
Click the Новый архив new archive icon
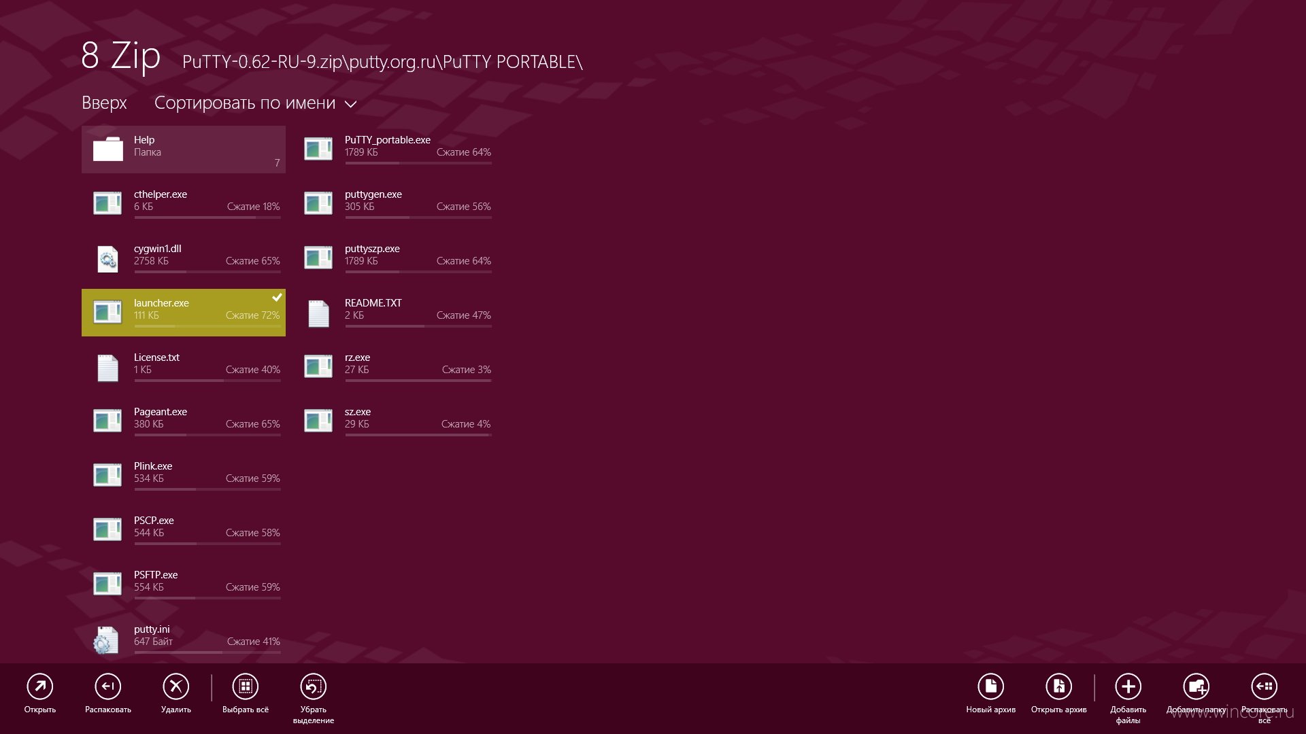991,686
